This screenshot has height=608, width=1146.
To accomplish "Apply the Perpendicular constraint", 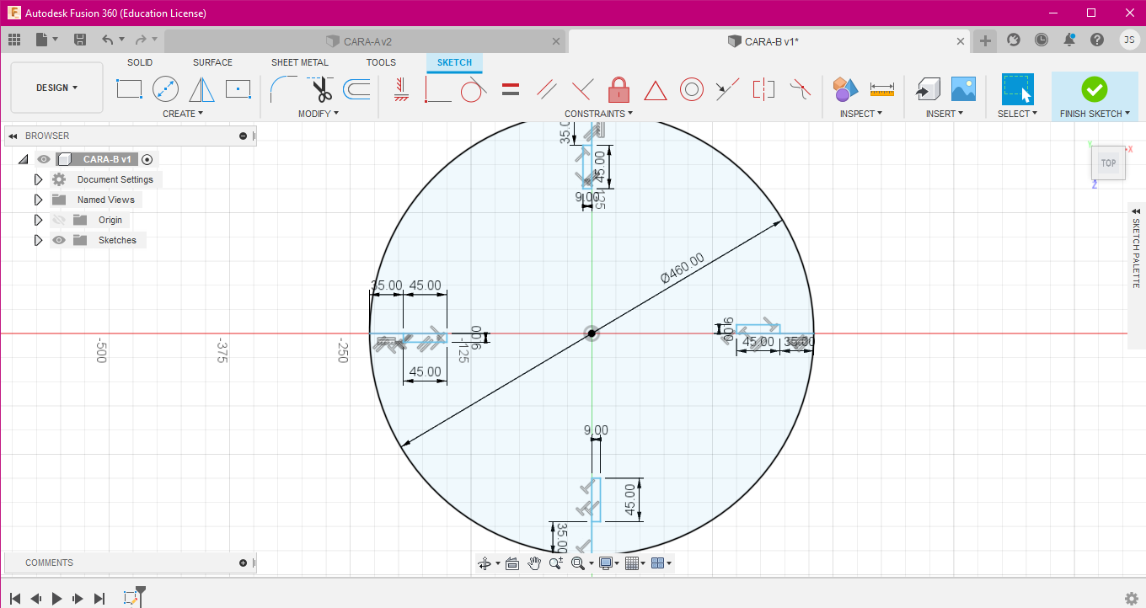I will tap(582, 88).
